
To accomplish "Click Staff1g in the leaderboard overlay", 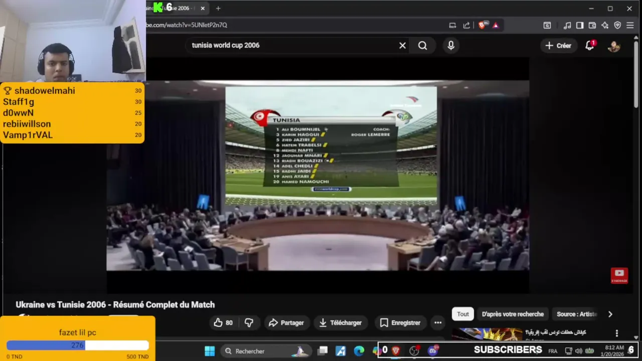I will click(x=19, y=102).
